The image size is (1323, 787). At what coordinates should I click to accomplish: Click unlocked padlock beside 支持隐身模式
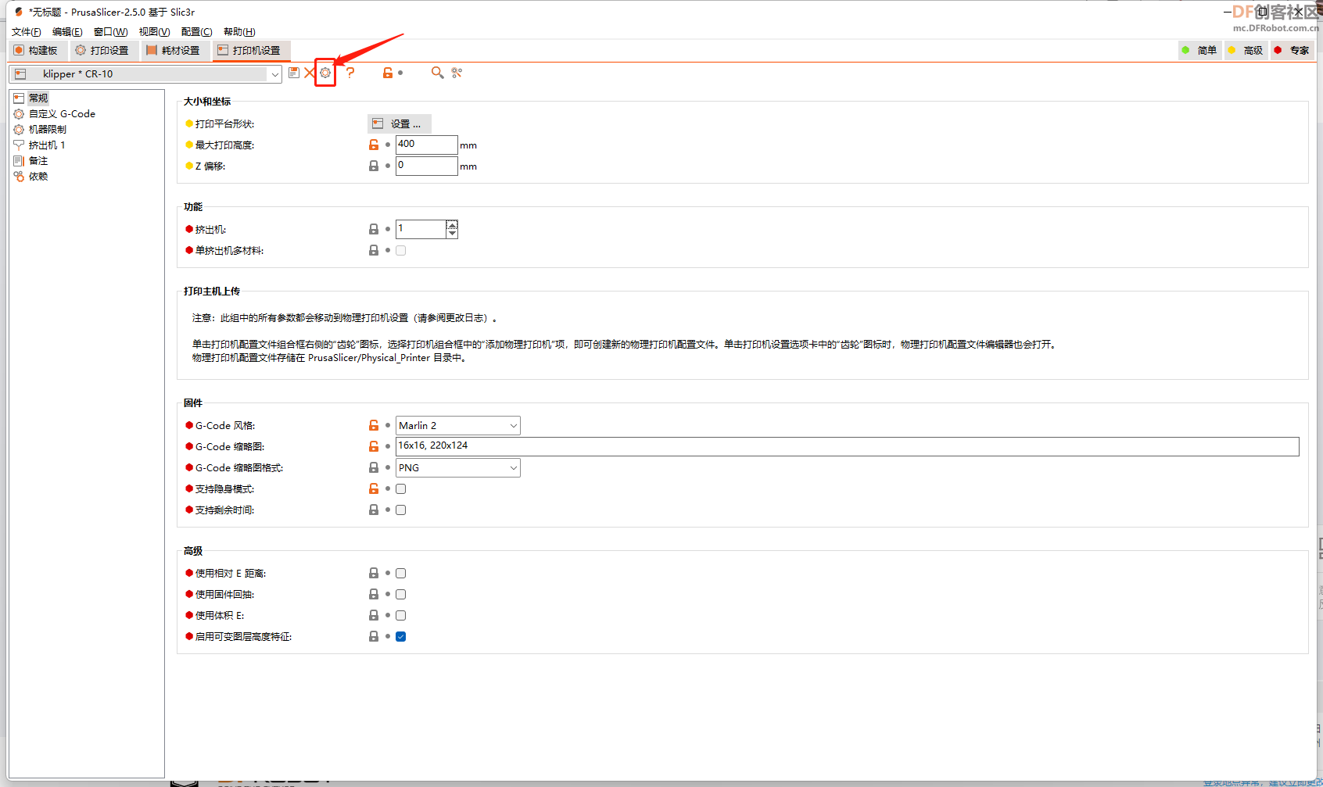coord(374,488)
